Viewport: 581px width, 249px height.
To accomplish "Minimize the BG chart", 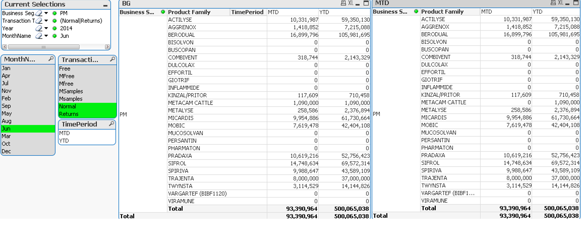I will click(358, 4).
